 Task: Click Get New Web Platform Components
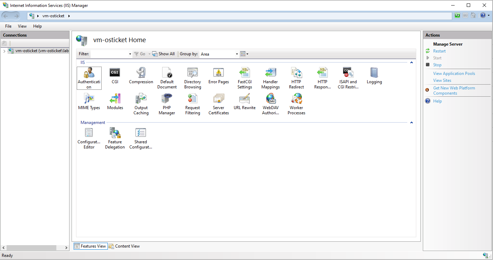(x=454, y=90)
